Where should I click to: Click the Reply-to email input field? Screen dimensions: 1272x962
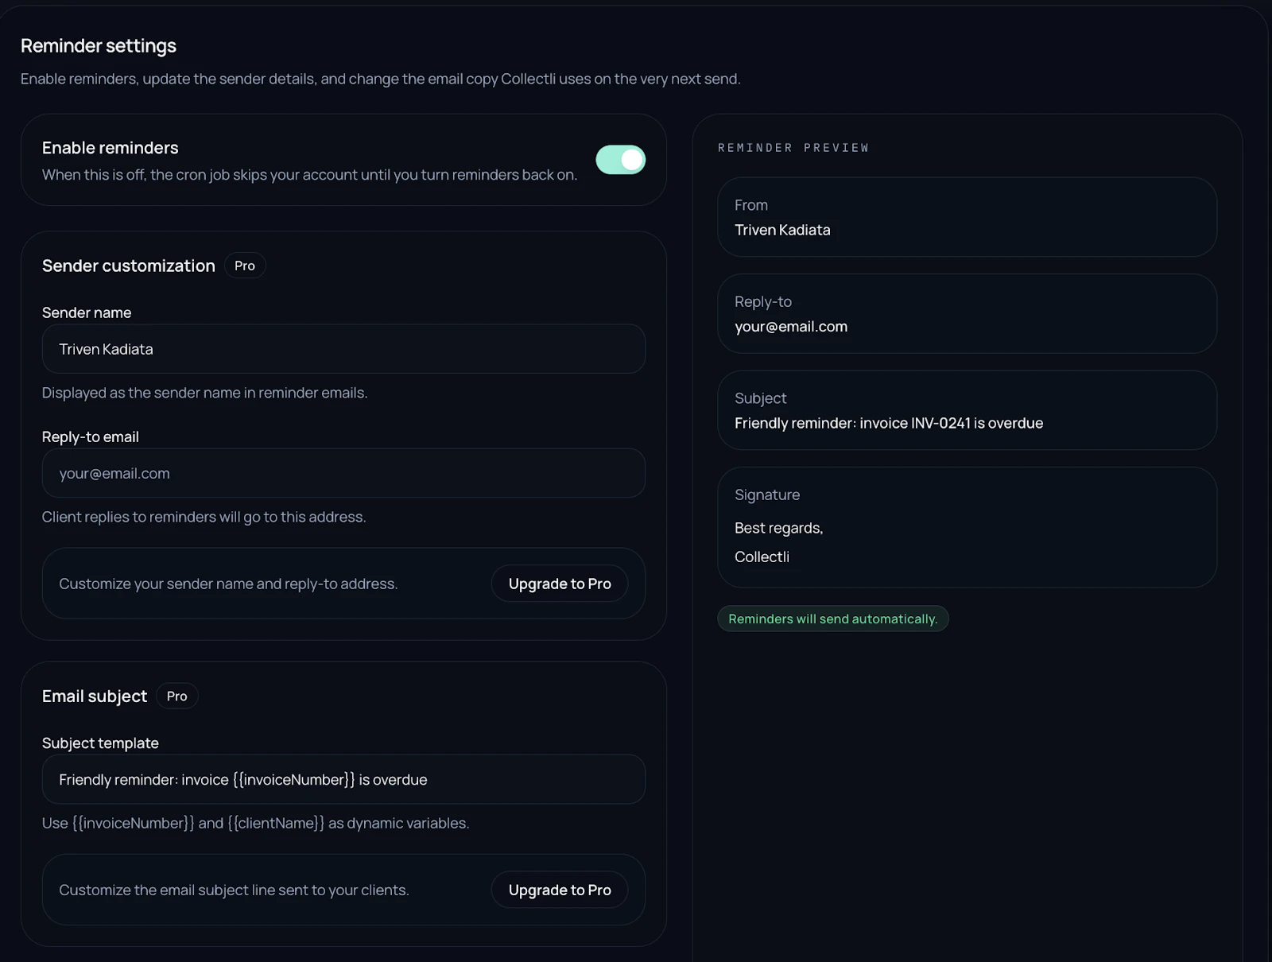[x=343, y=473]
